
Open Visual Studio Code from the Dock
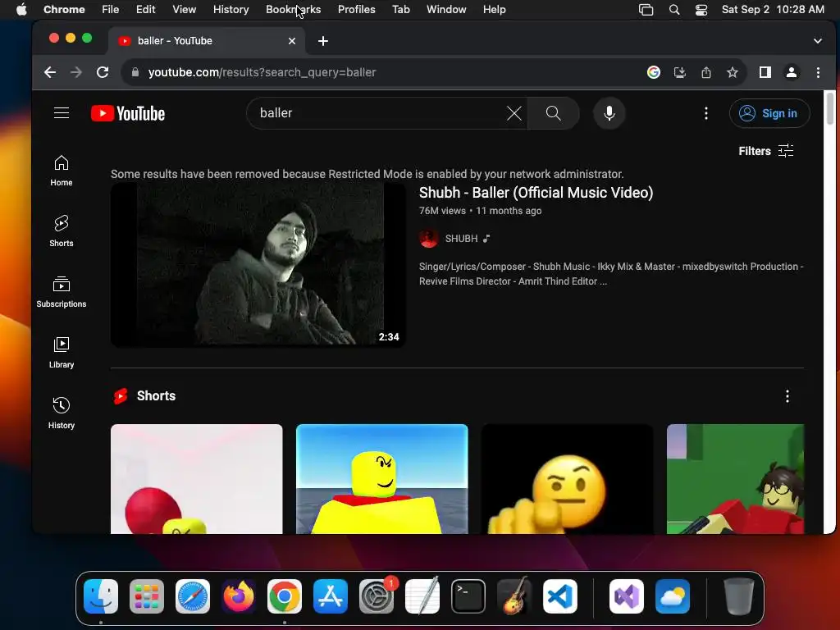559,596
